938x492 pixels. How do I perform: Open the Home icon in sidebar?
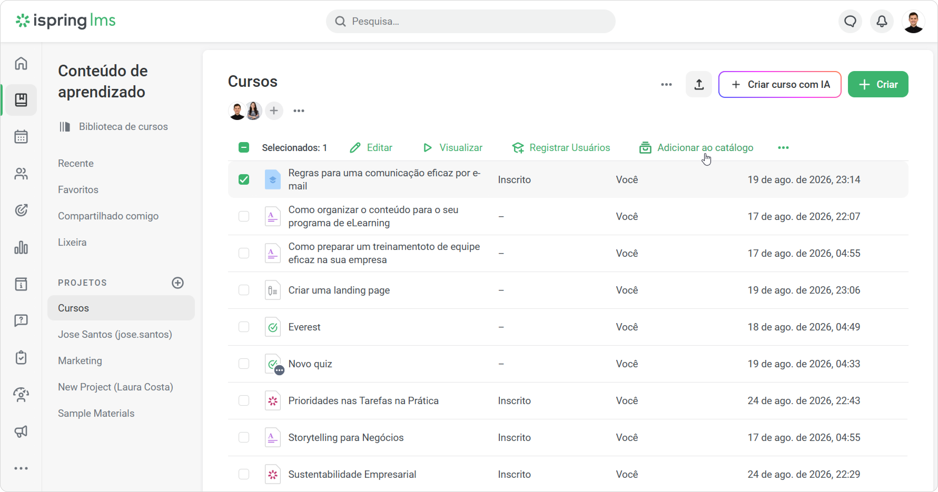[x=21, y=63]
